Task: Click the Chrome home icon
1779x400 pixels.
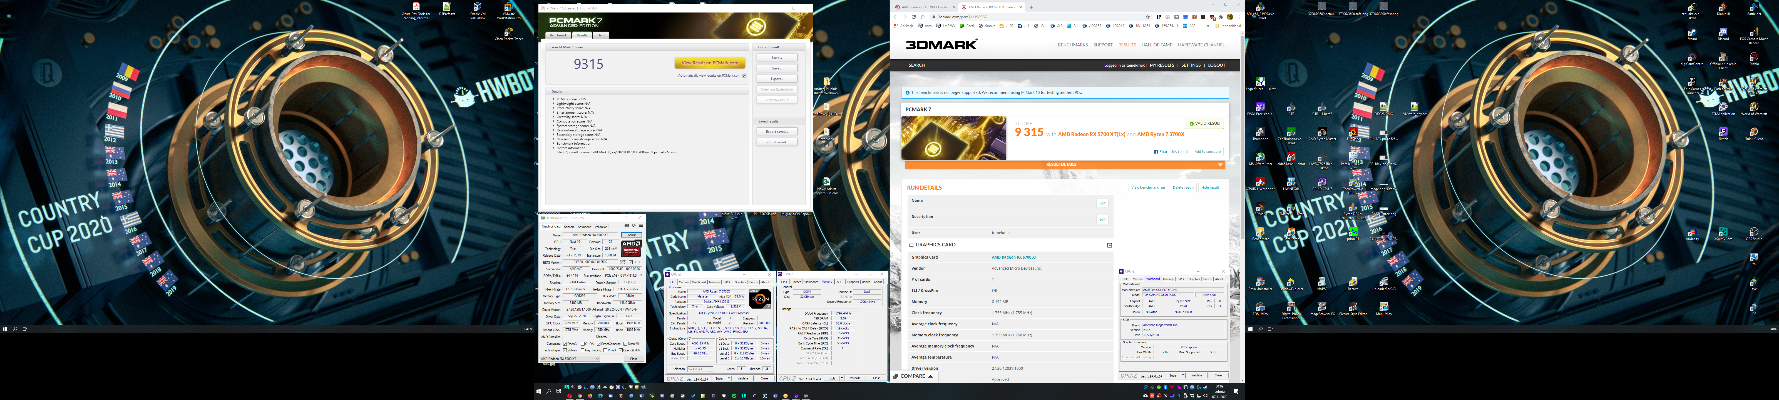Action: (x=923, y=17)
